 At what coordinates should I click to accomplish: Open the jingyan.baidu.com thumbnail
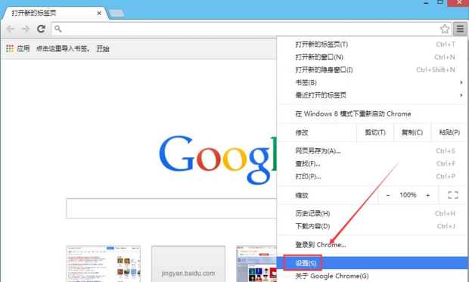pyautogui.click(x=188, y=264)
